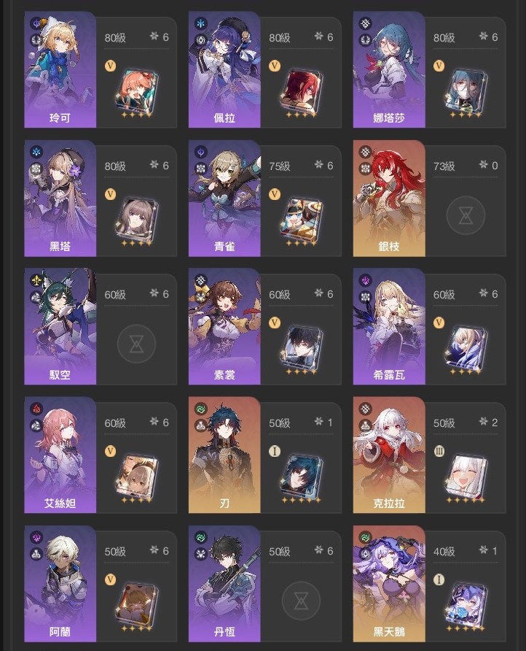This screenshot has width=526, height=651.
Task: Click the path icon on 刃's portrait
Action: pos(200,425)
